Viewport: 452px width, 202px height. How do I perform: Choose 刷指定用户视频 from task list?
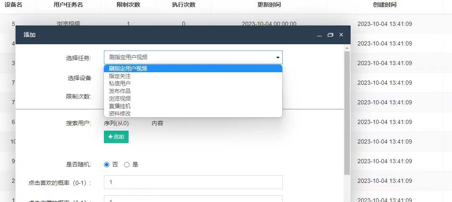pos(128,68)
